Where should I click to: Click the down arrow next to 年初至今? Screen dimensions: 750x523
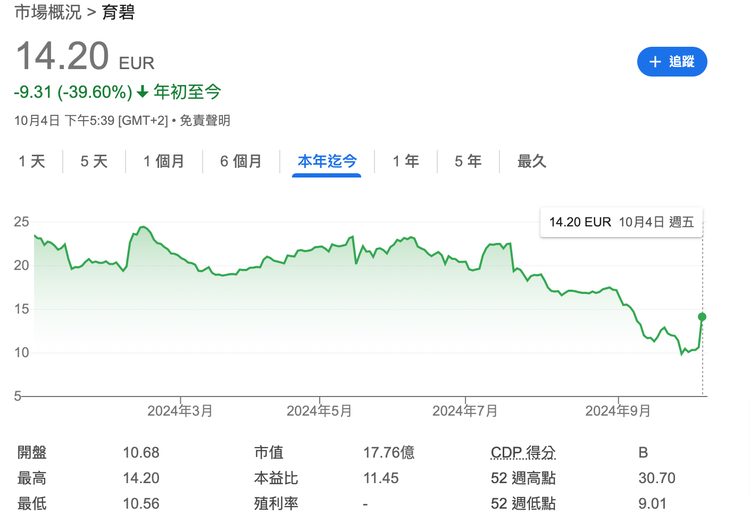[142, 92]
